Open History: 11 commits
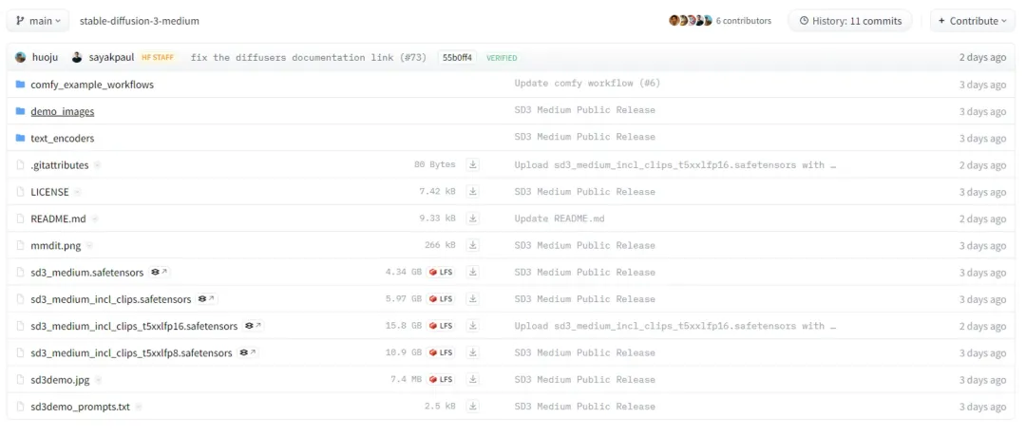This screenshot has width=1026, height=437. coord(850,21)
